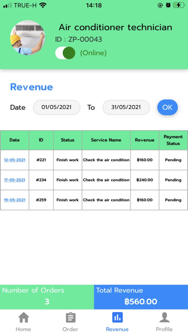This screenshot has width=188, height=334.
Task: Select order ID #221 cell
Action: (x=41, y=160)
